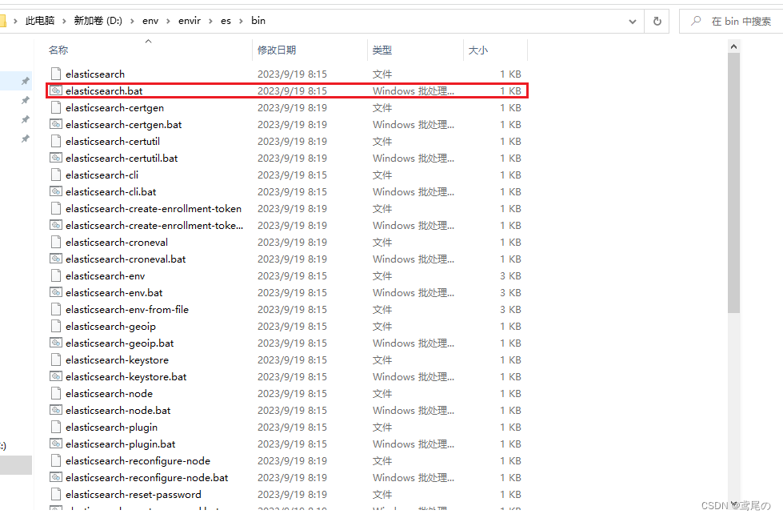The height and width of the screenshot is (518, 783).
Task: Click the elasticsearch-node.bat batch icon
Action: [x=56, y=410]
